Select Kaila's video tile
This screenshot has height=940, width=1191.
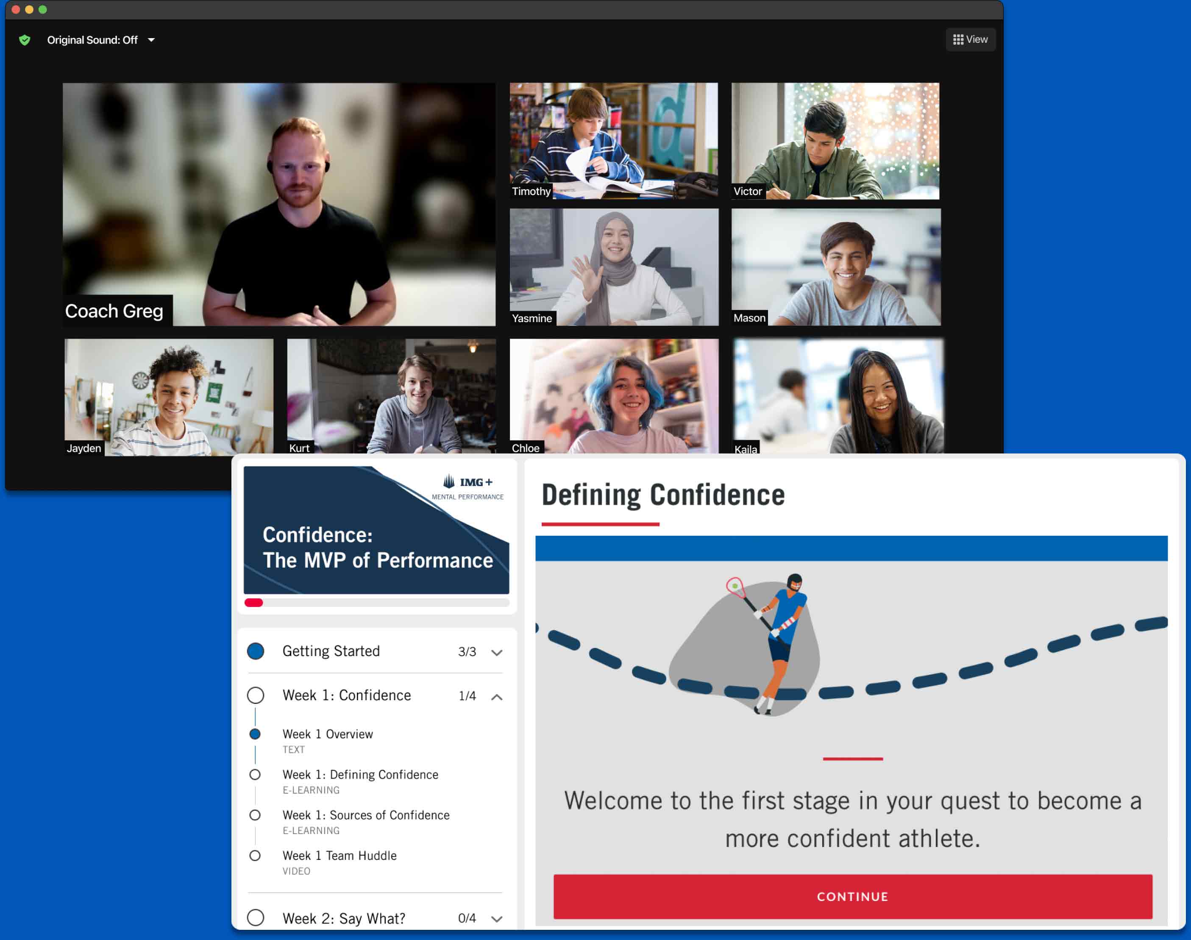(x=838, y=396)
